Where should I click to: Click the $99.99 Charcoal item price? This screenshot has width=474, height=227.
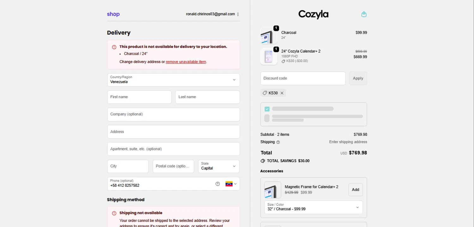[x=361, y=33]
